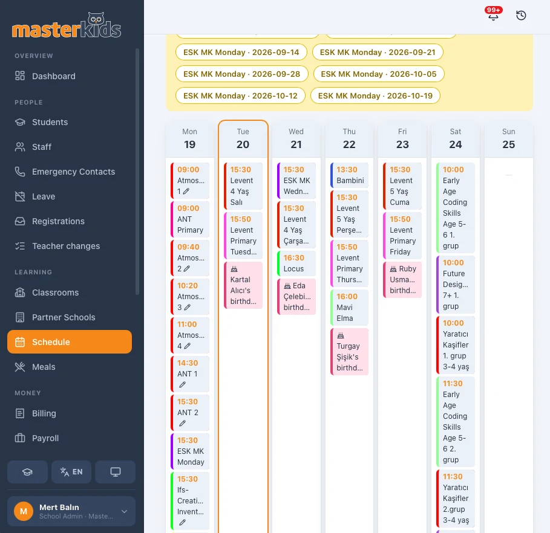Click the Staff people icon
550x533 pixels.
coord(20,147)
